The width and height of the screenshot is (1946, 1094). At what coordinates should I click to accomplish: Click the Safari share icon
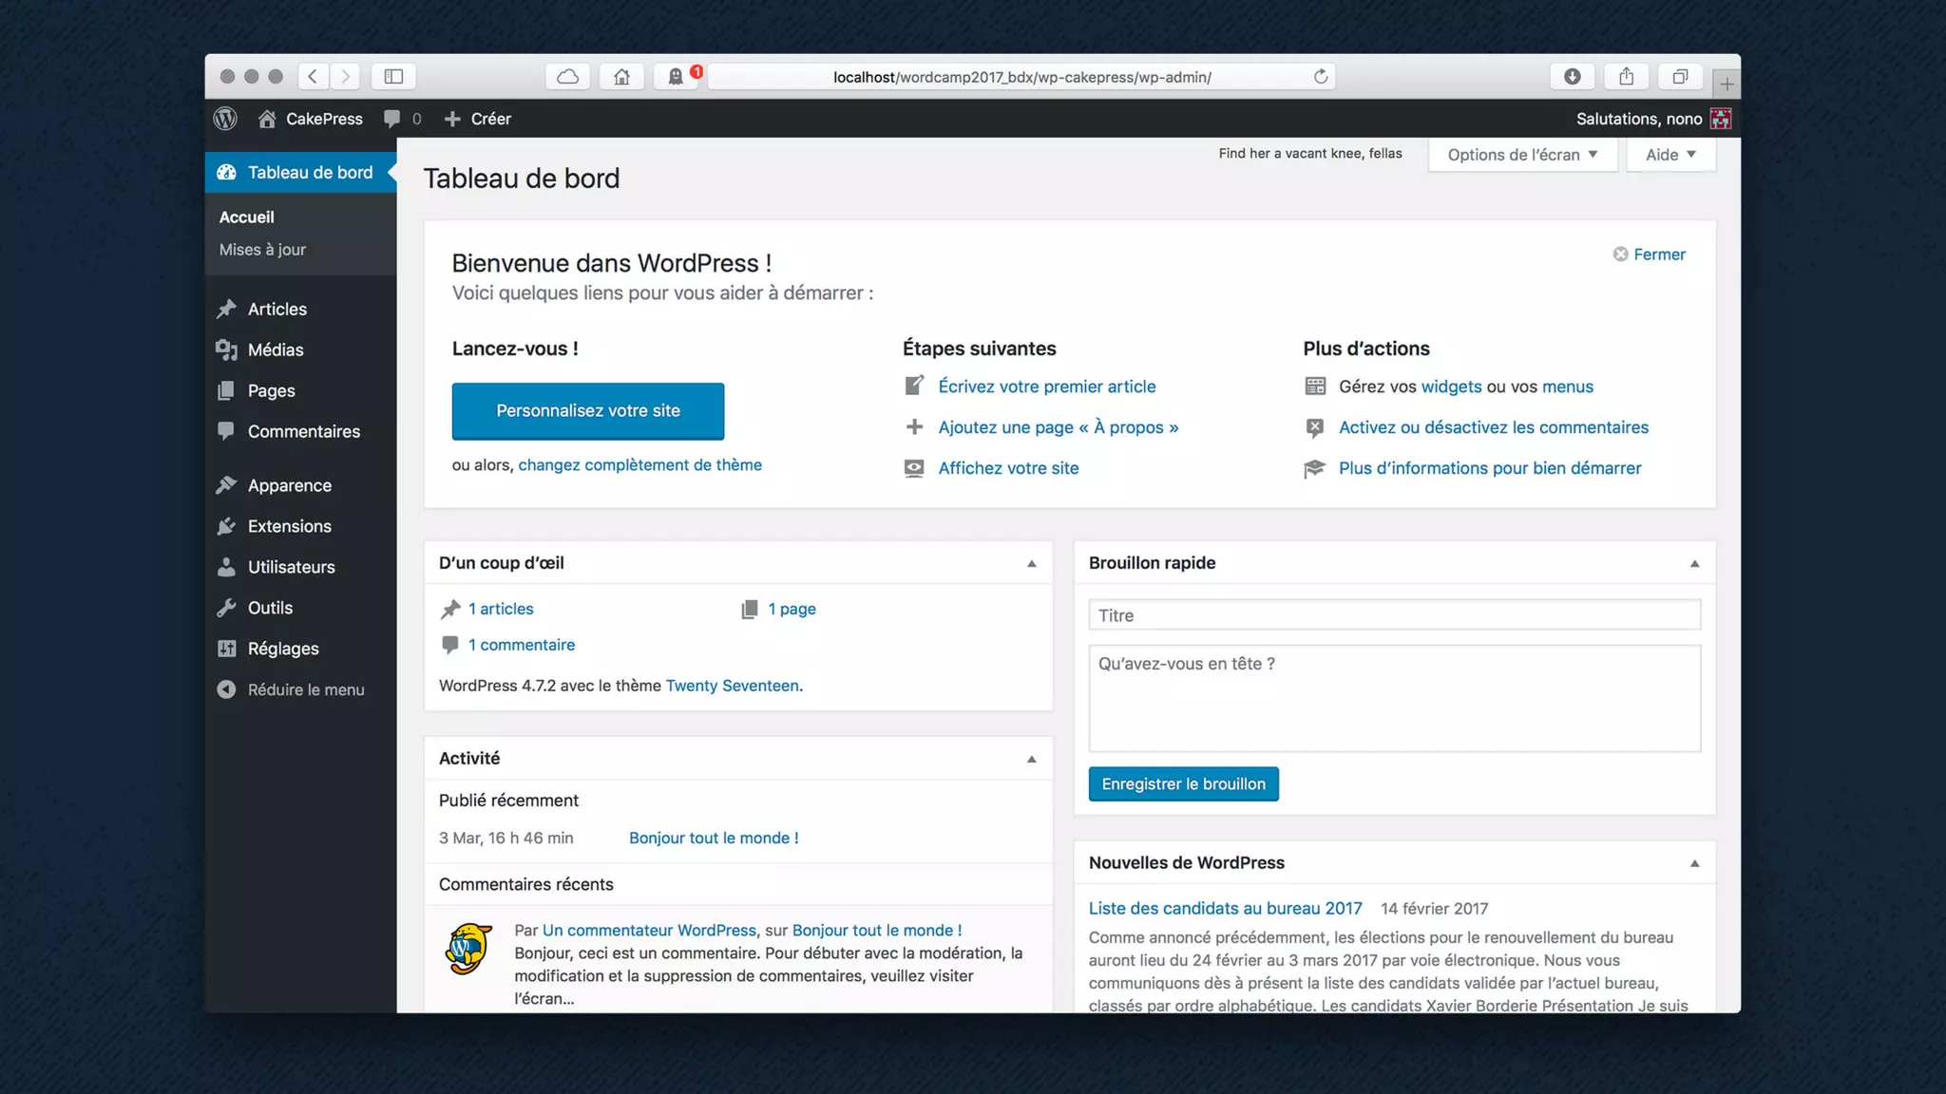(1626, 77)
